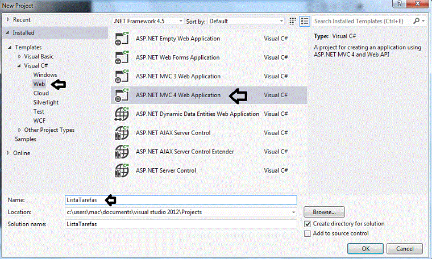Select ASP.NET MVC 3 Web Application text
The height and width of the screenshot is (259, 432).
pos(178,76)
